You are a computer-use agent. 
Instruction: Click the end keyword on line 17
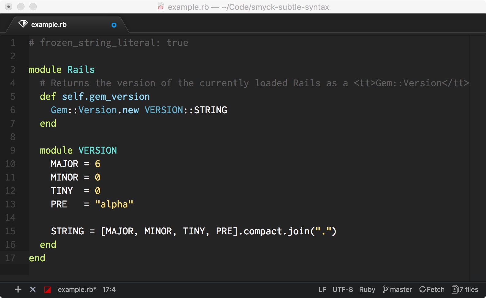coord(37,258)
